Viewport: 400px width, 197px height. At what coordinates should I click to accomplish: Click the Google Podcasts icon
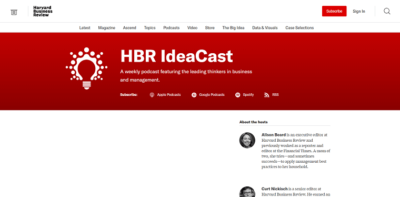coord(194,95)
